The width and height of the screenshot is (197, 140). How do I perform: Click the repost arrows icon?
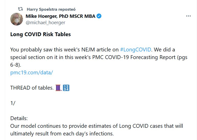tap(20, 9)
